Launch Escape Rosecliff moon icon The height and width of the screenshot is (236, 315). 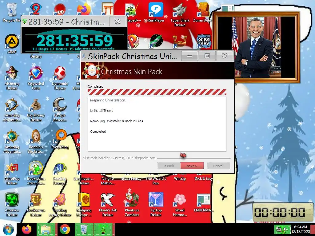coord(60,110)
